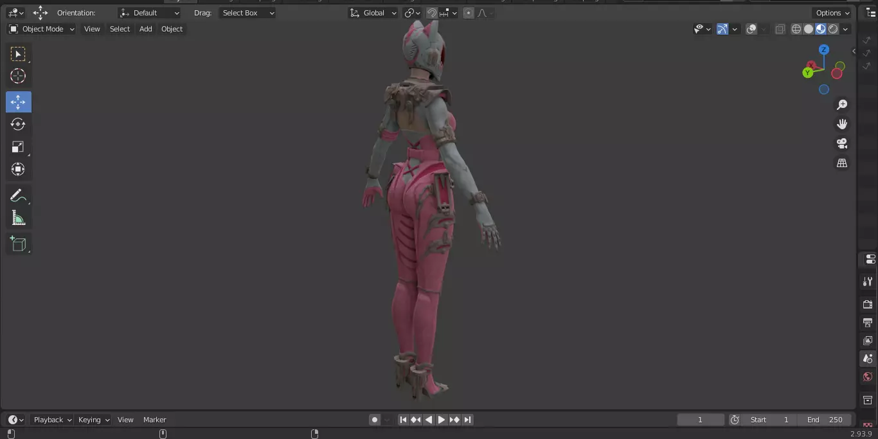Open the Scene properties tab
Image resolution: width=878 pixels, height=439 pixels.
coord(868,359)
